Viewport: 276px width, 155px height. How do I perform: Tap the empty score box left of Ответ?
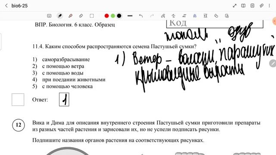[x=18, y=99]
